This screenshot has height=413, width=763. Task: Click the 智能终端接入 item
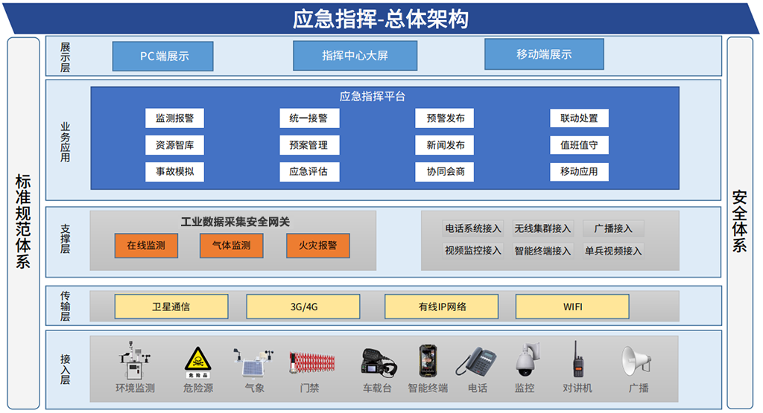click(542, 251)
